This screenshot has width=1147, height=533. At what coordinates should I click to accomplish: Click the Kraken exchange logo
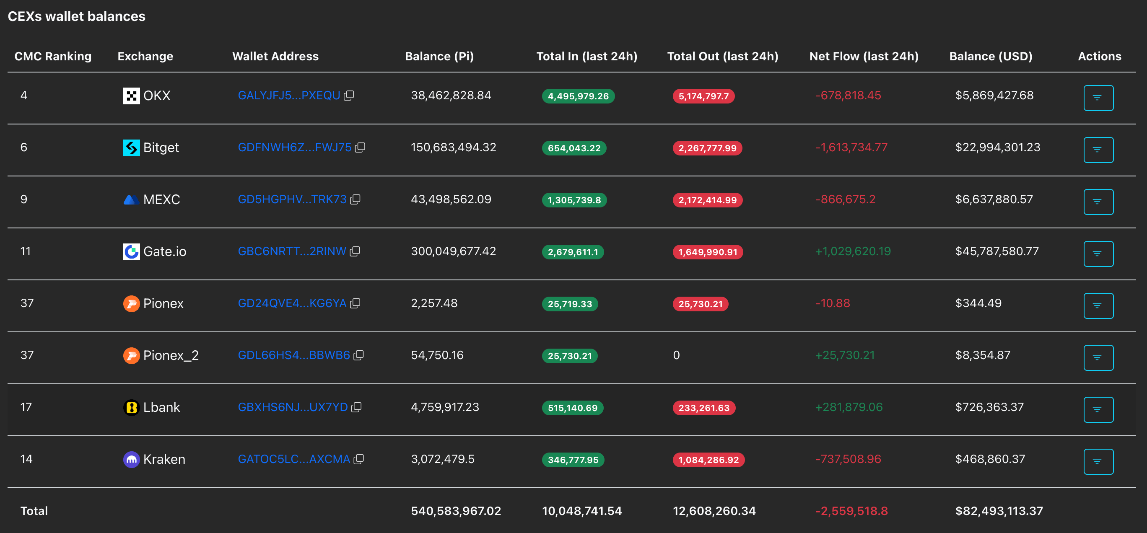click(x=131, y=460)
